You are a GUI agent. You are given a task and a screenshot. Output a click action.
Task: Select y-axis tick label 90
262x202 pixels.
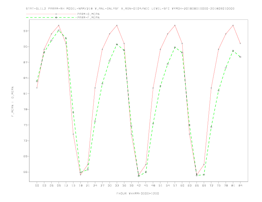pos(25,47)
